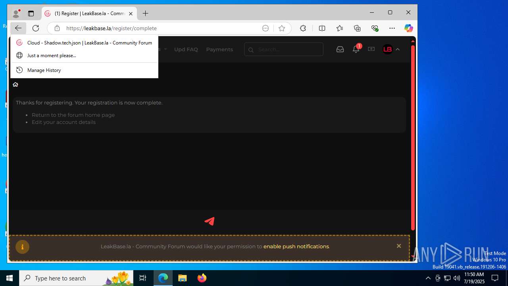
Task: Open a new tab with plus button
Action: (146, 14)
